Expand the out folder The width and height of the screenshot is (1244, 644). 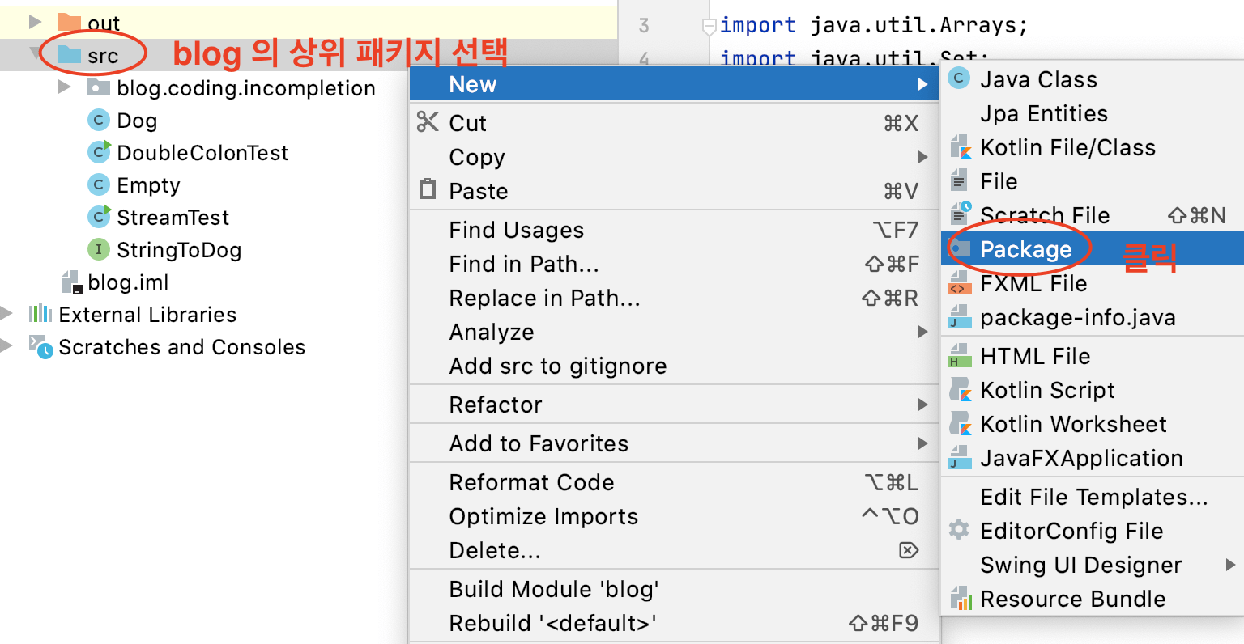point(35,22)
